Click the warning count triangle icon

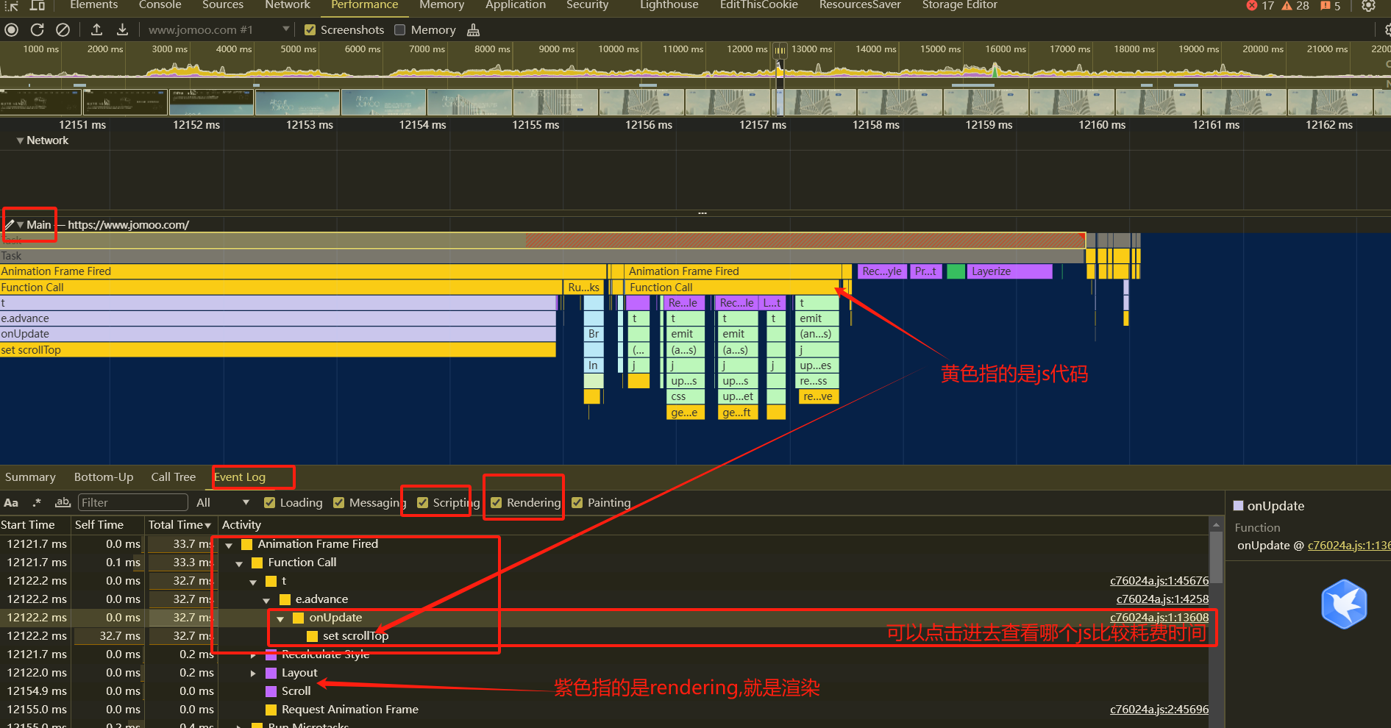point(1287,5)
